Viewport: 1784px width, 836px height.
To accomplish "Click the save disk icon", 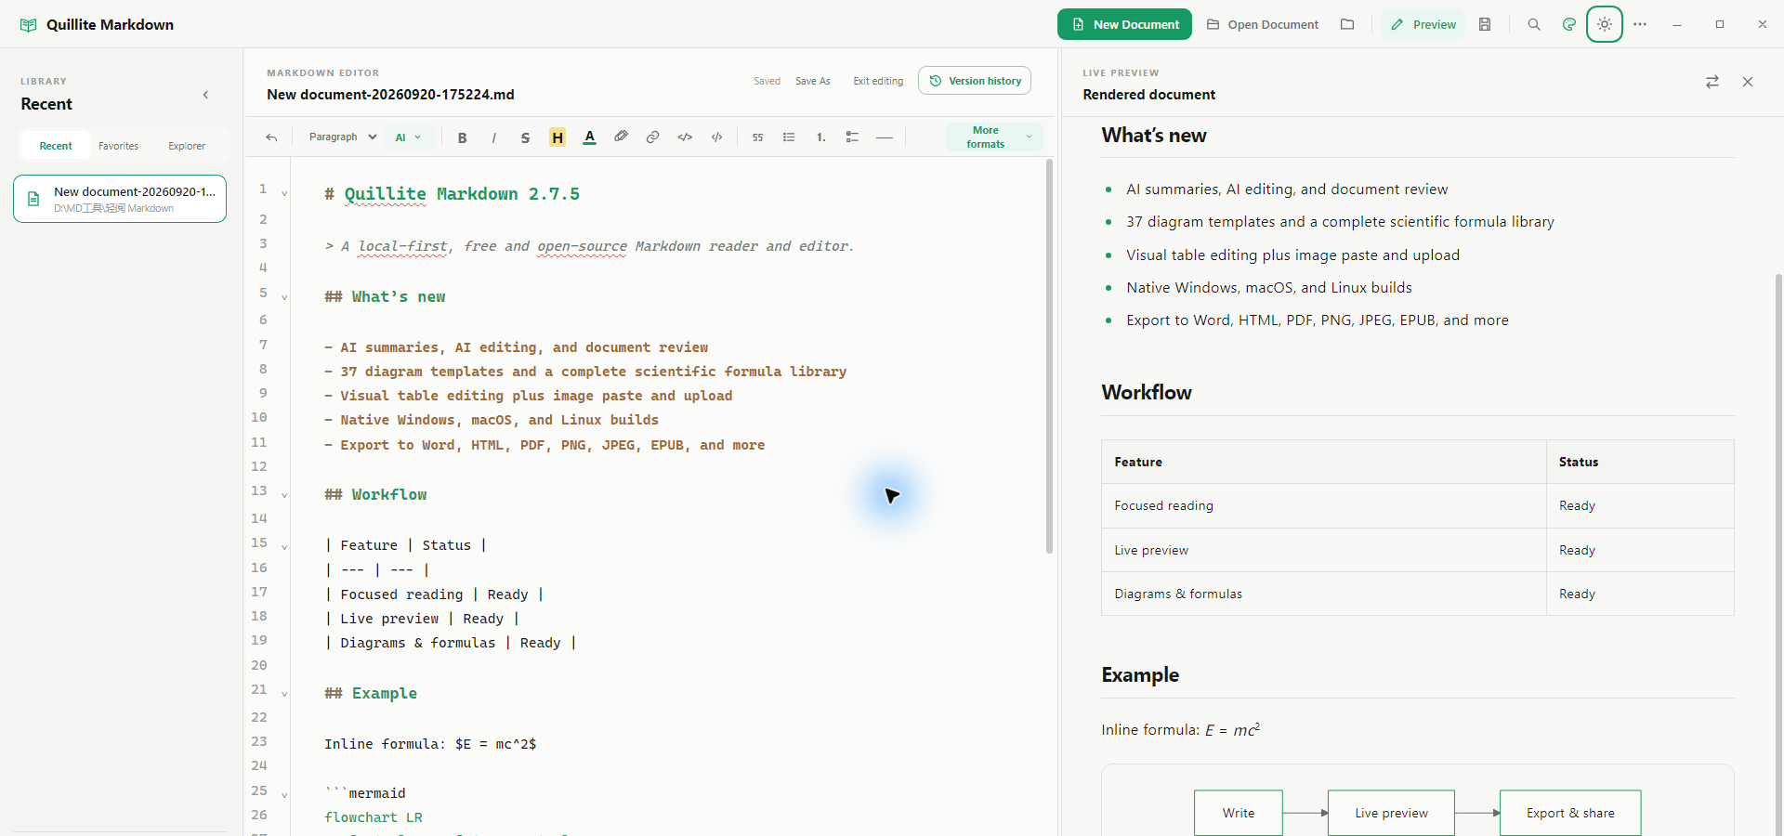I will (x=1485, y=24).
